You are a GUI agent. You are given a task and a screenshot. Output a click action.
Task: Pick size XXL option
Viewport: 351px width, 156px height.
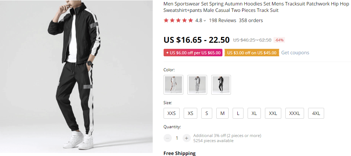coord(273,113)
